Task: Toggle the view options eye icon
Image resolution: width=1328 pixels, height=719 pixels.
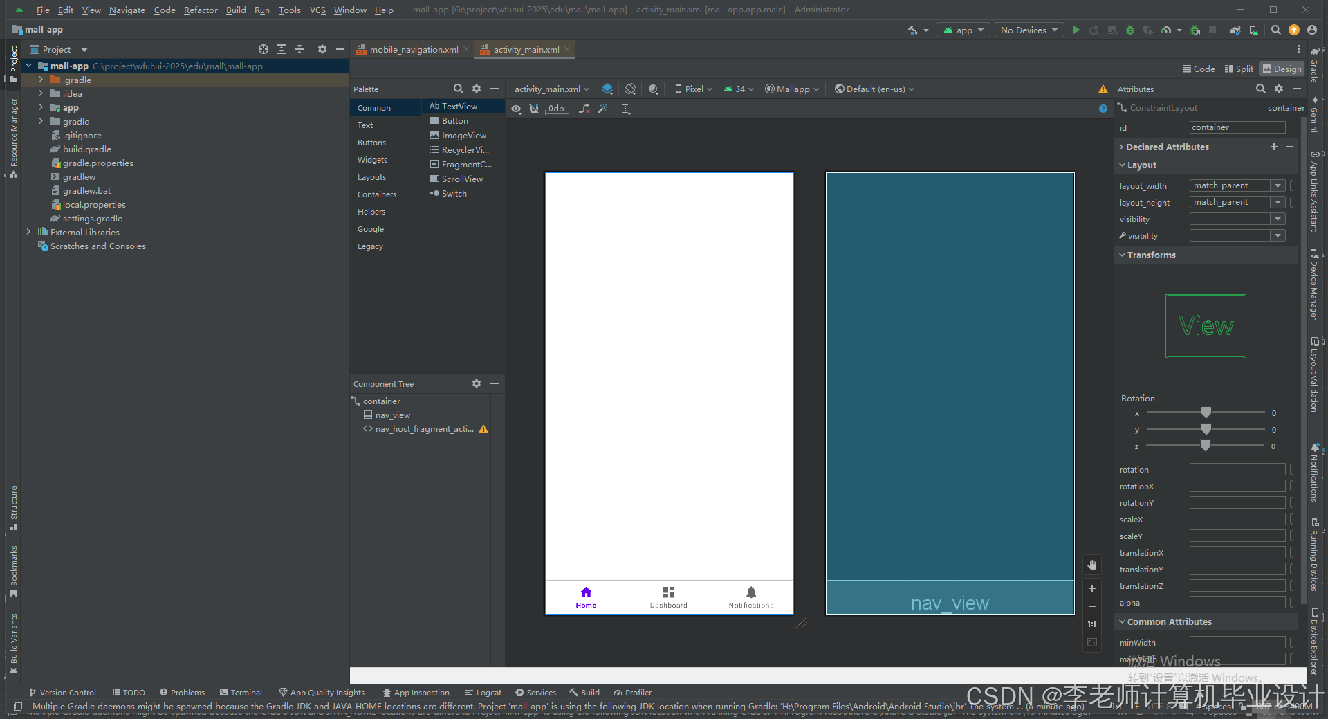Action: coord(516,109)
